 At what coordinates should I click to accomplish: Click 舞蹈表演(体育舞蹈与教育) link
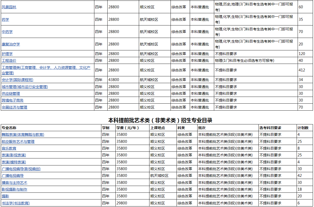point(23,135)
